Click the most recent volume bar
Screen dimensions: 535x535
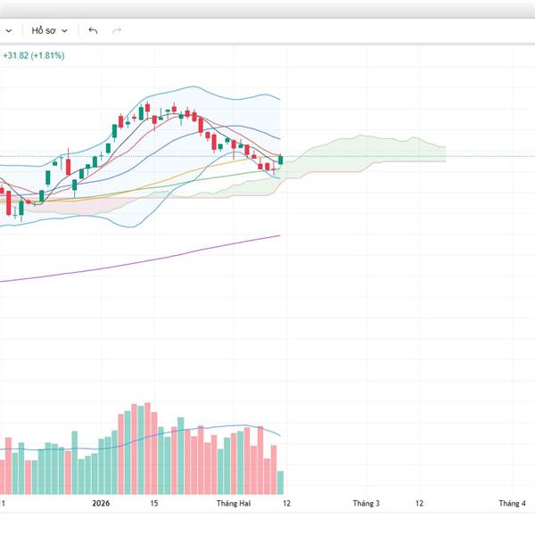pos(280,482)
